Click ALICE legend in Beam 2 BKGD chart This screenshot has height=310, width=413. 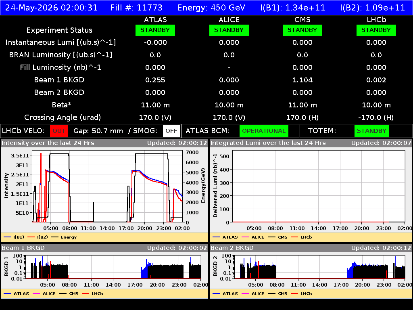[x=253, y=294]
